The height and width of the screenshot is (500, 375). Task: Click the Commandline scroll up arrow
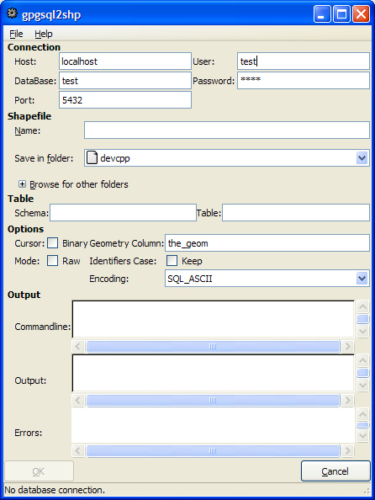tap(362, 306)
